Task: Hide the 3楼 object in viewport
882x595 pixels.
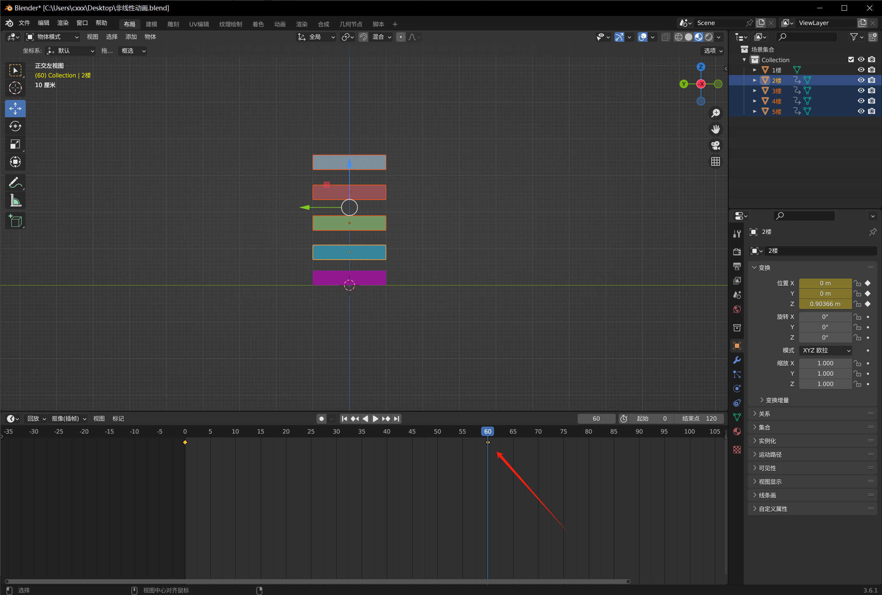Action: [x=861, y=91]
